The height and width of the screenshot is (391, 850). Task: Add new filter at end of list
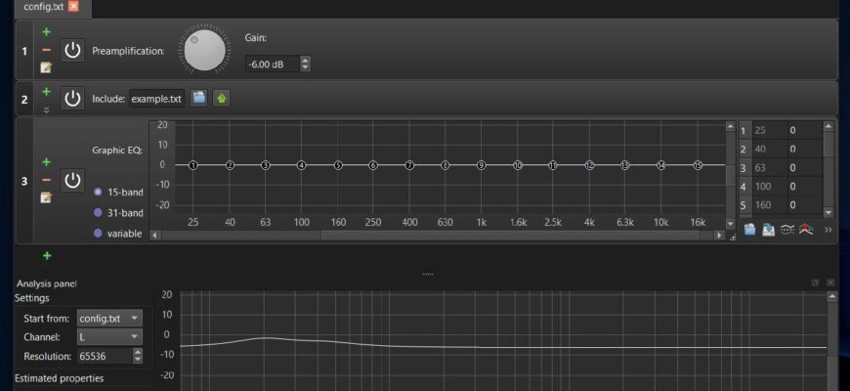(47, 255)
